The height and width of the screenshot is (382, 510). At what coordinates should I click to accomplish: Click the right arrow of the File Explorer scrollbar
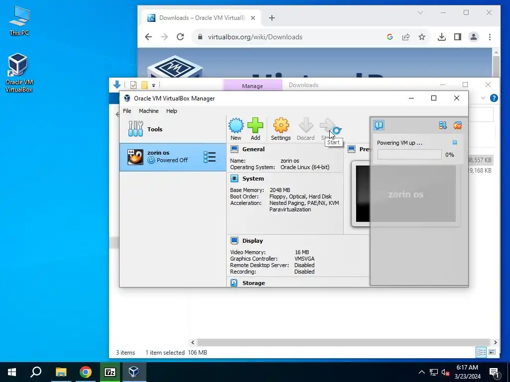coord(495,342)
